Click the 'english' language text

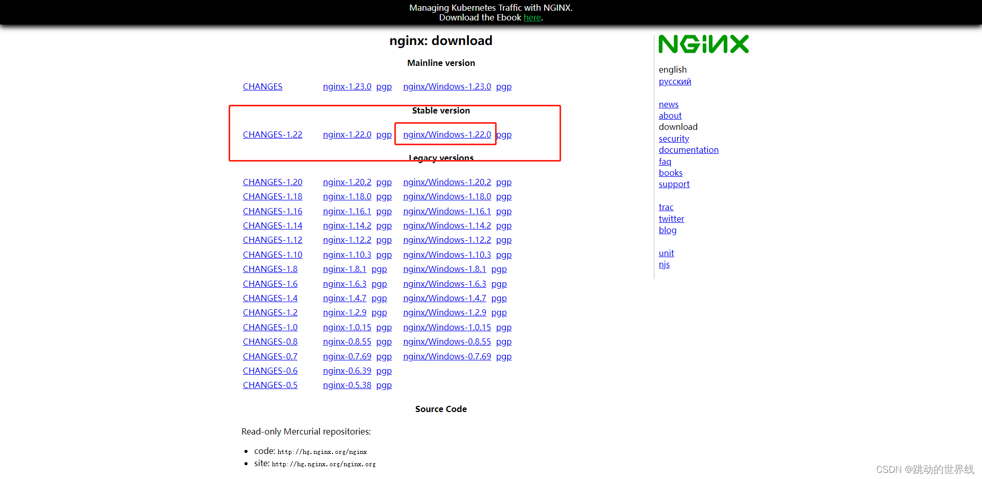pyautogui.click(x=673, y=70)
